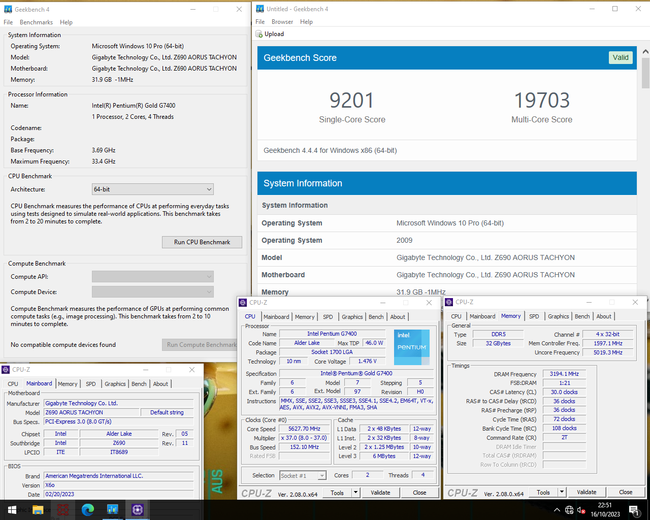This screenshot has width=650, height=520.
Task: Open Graphics tab in CPU-Z Memory window
Action: click(x=559, y=316)
